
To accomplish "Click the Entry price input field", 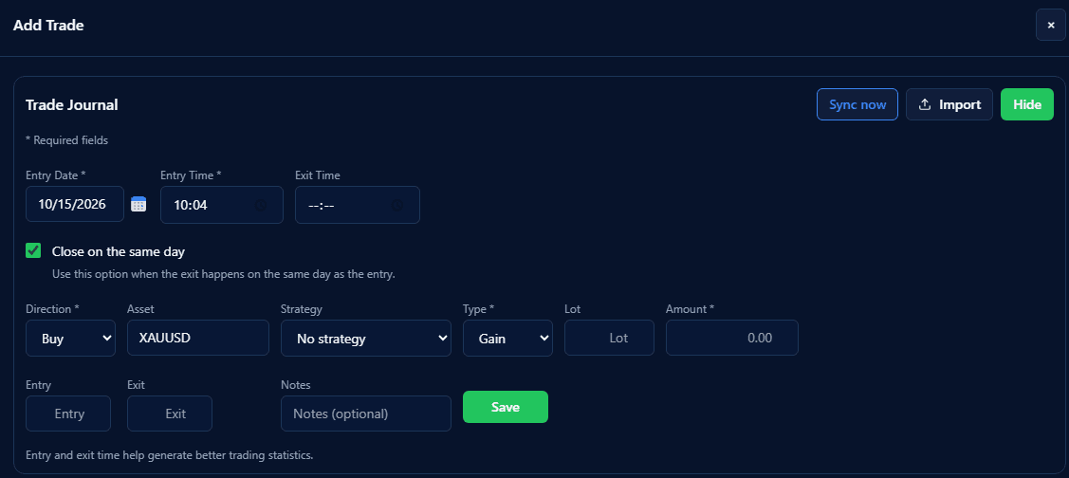I will pos(68,414).
